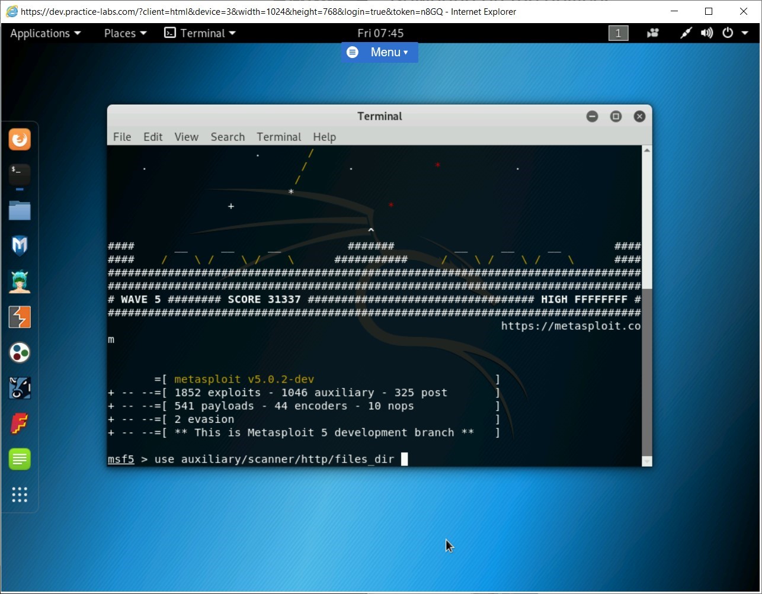
Task: Open the BeEF bull icon in the dock
Action: tap(20, 388)
